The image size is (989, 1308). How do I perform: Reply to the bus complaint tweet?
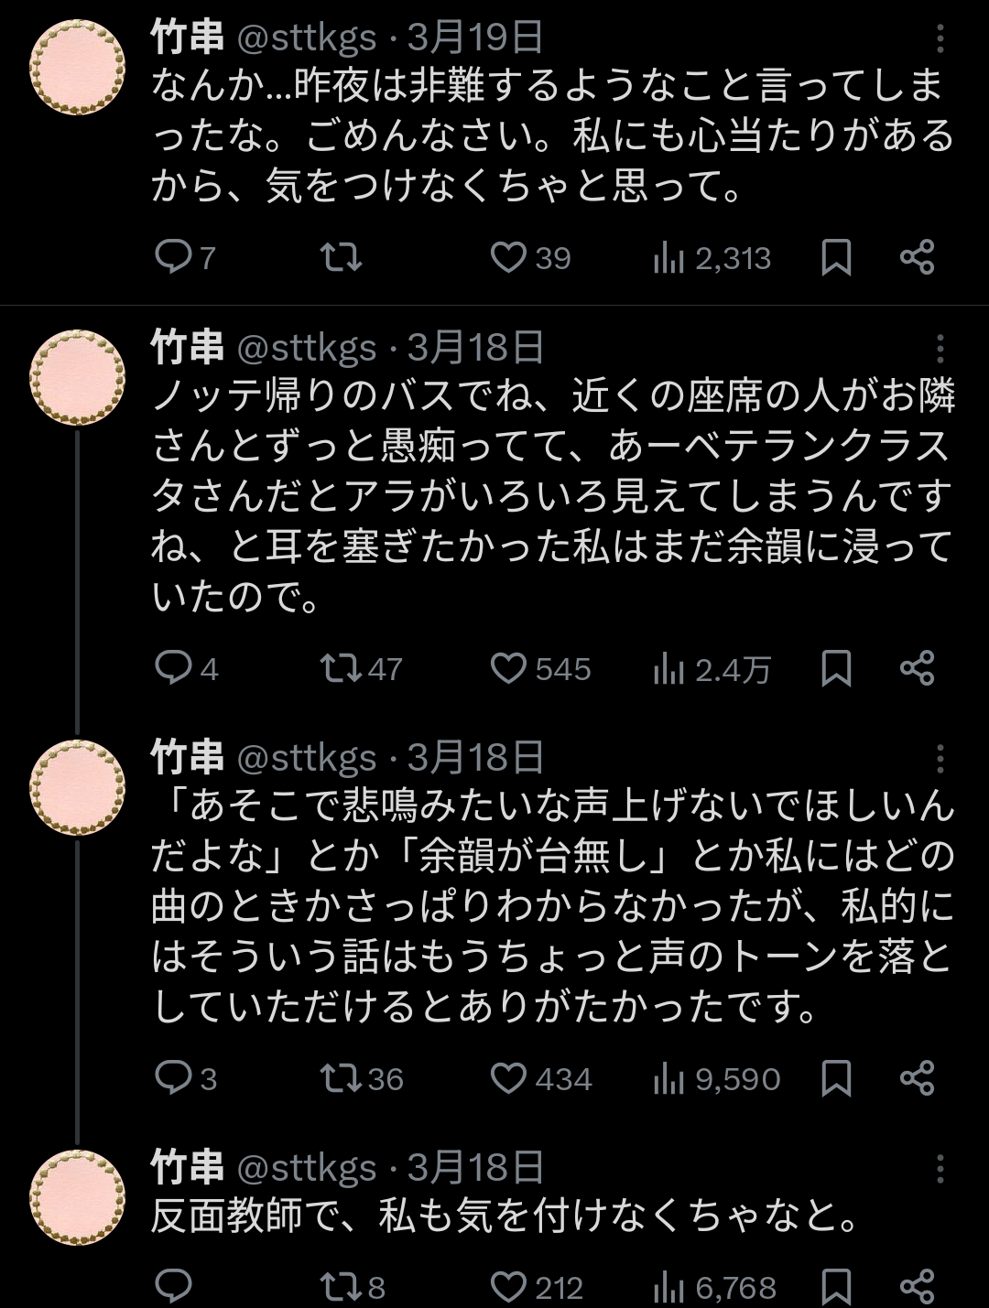172,668
